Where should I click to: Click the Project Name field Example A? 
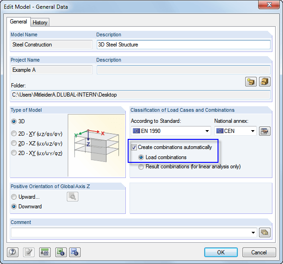(x=52, y=70)
